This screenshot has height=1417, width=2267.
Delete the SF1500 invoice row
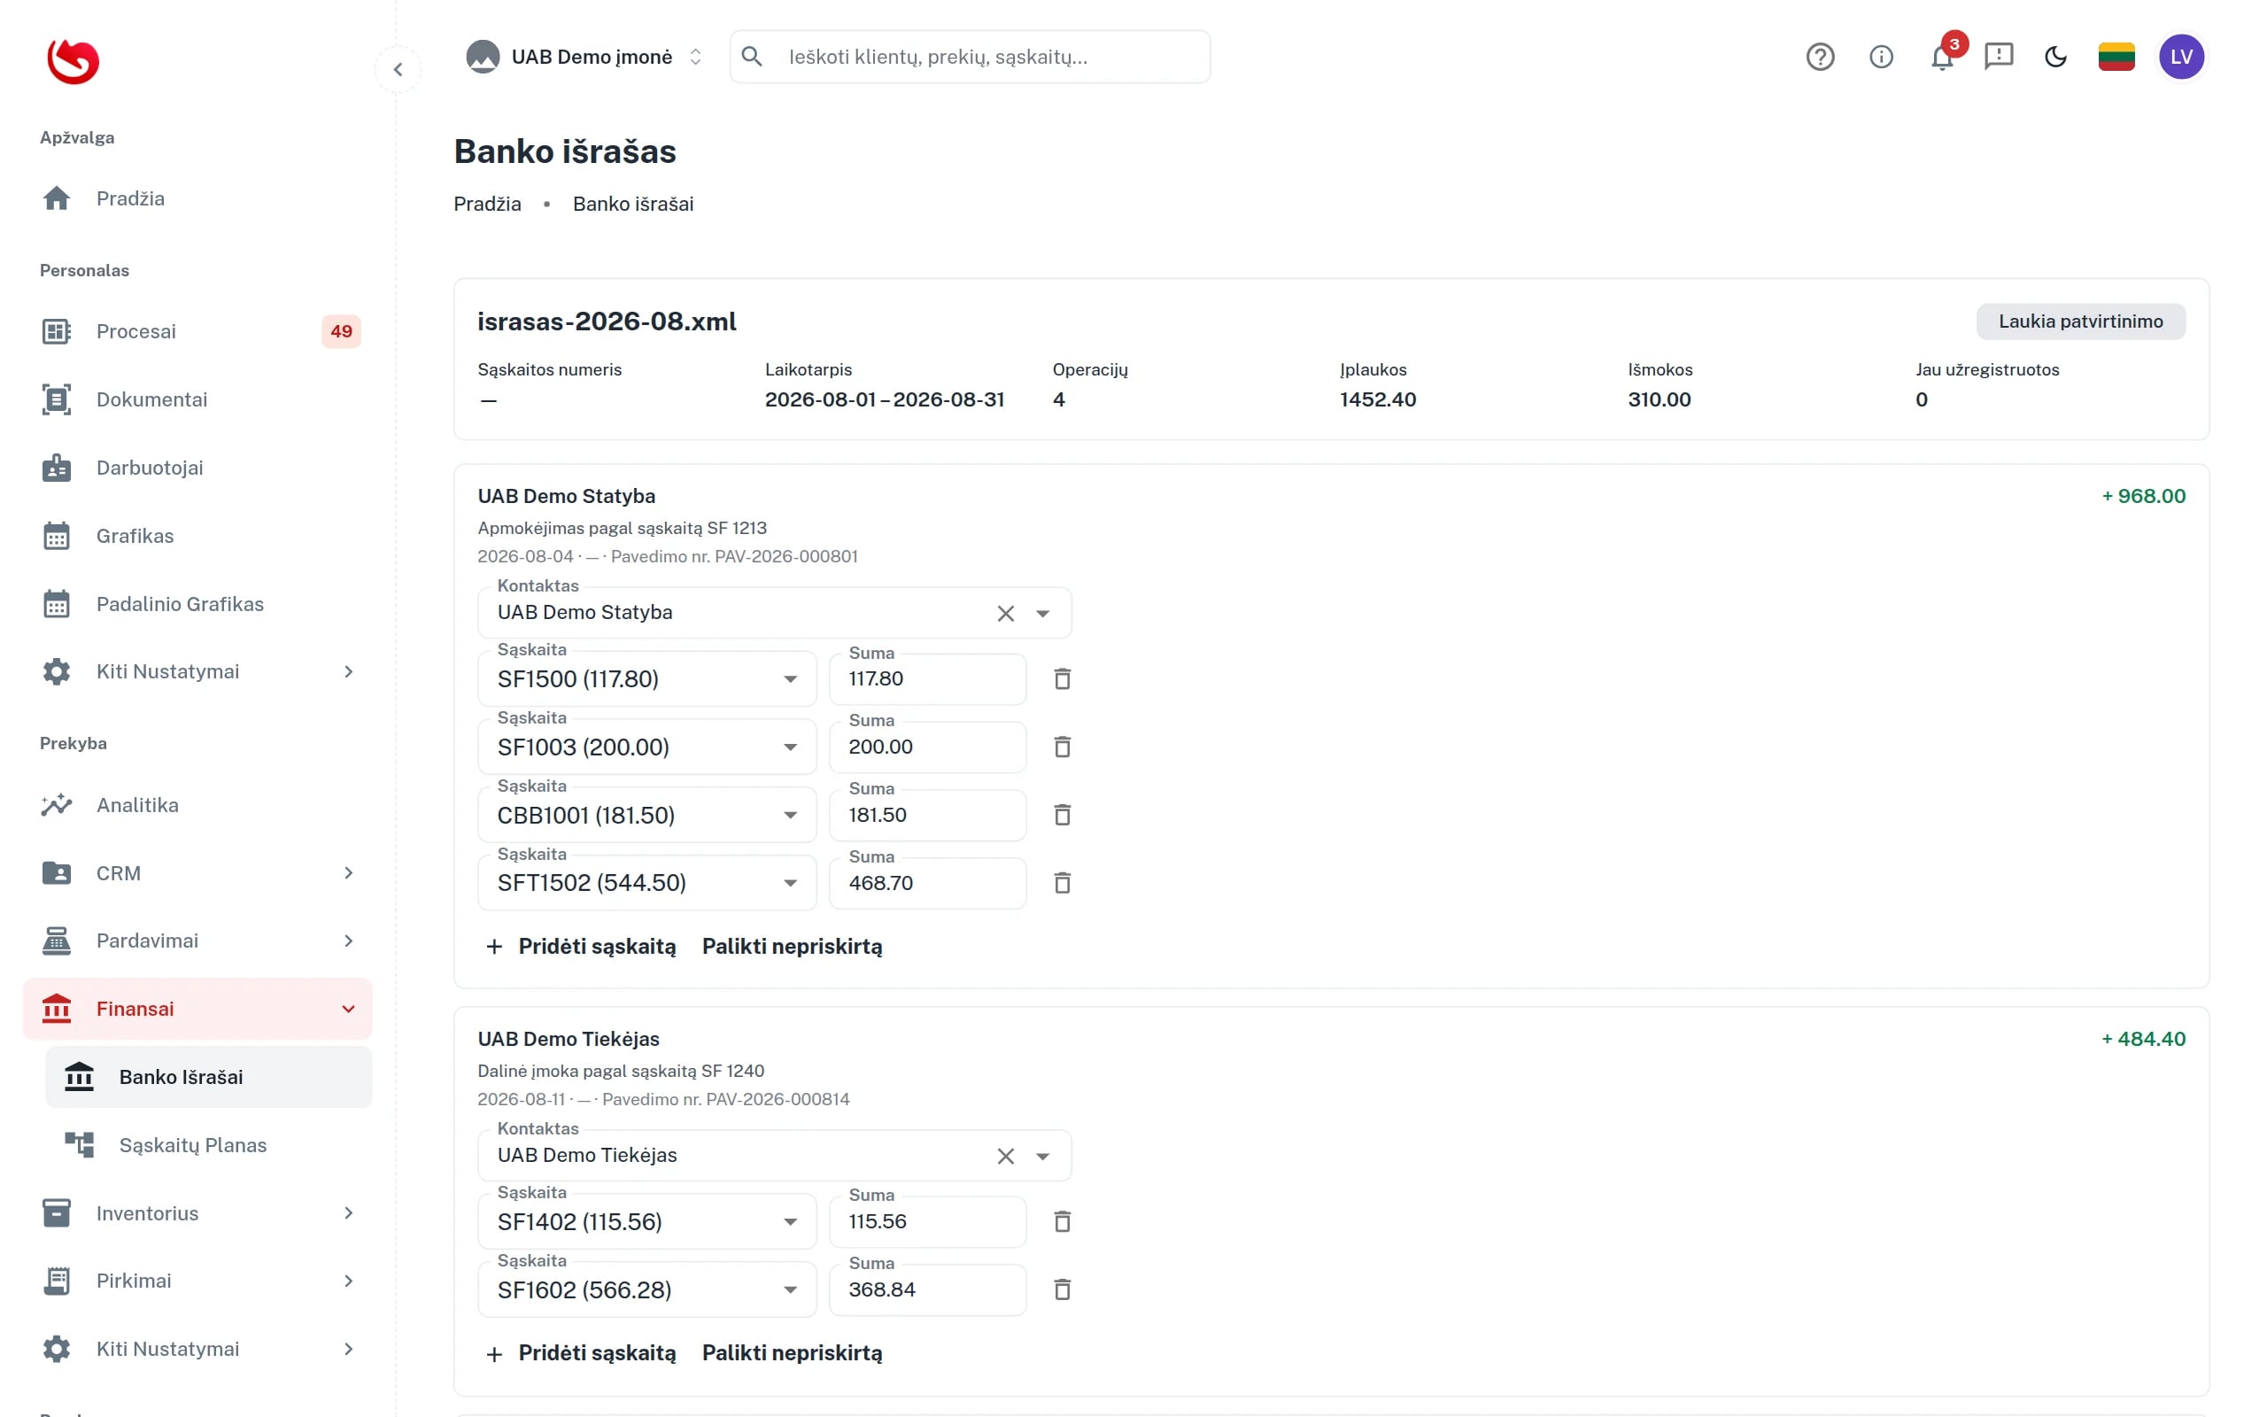tap(1062, 679)
